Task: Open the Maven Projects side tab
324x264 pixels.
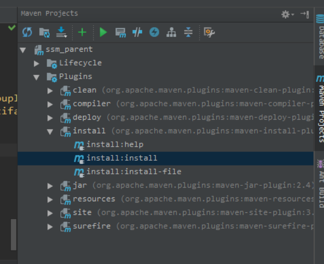Action: click(x=320, y=109)
